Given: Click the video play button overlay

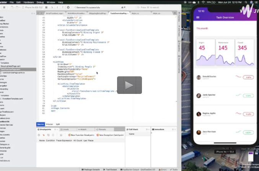Looking at the screenshot, I should pos(129,85).
